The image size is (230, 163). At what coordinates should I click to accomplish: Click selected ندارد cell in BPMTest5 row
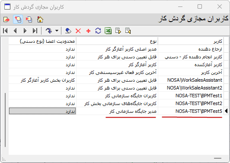(42, 111)
